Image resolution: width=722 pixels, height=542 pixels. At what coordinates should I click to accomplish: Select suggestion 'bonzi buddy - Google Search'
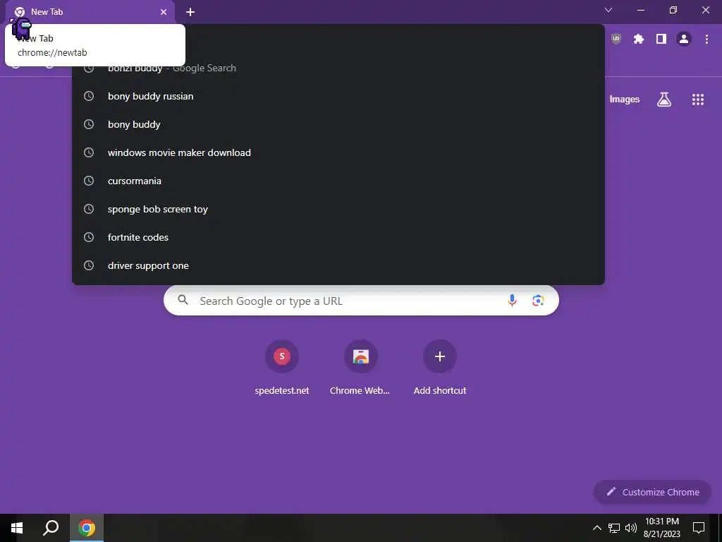point(338,68)
